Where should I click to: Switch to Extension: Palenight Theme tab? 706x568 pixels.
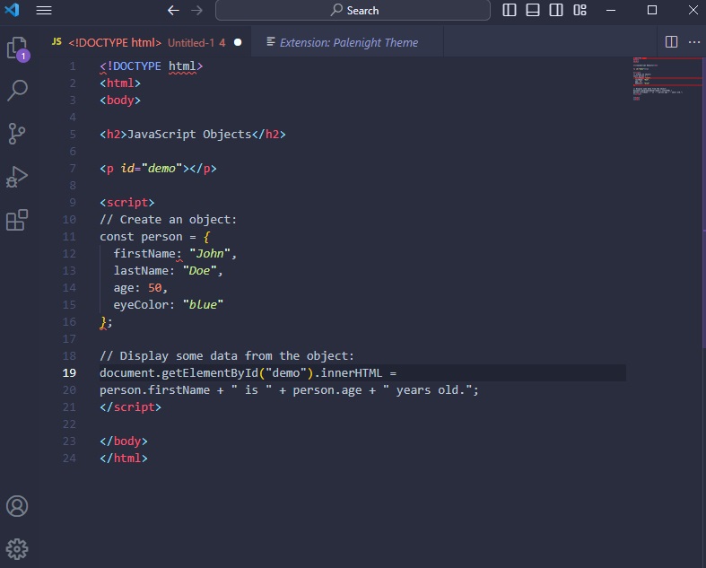347,42
